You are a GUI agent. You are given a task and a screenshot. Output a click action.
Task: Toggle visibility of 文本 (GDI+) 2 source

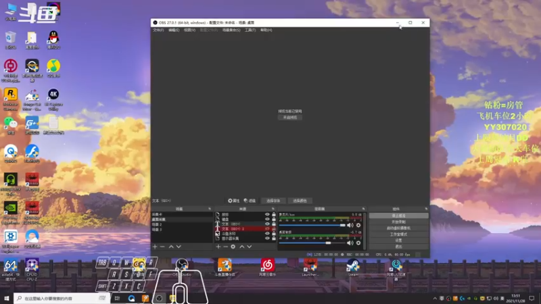(267, 229)
